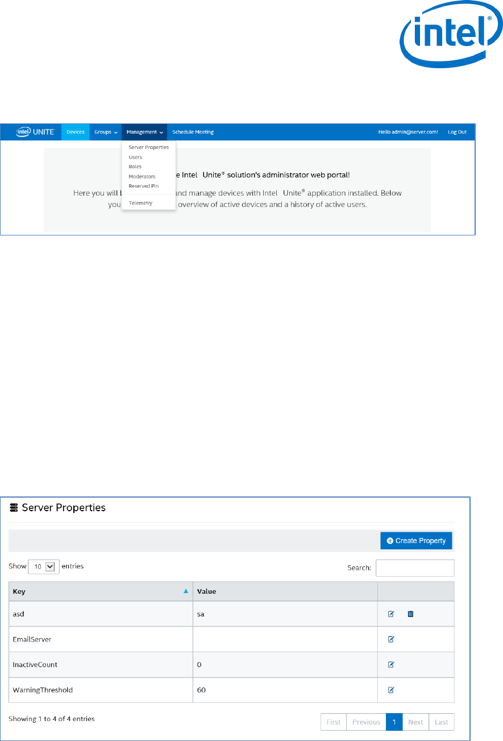Sort by Key column ascending arrow
This screenshot has height=741, width=503.
(x=185, y=591)
